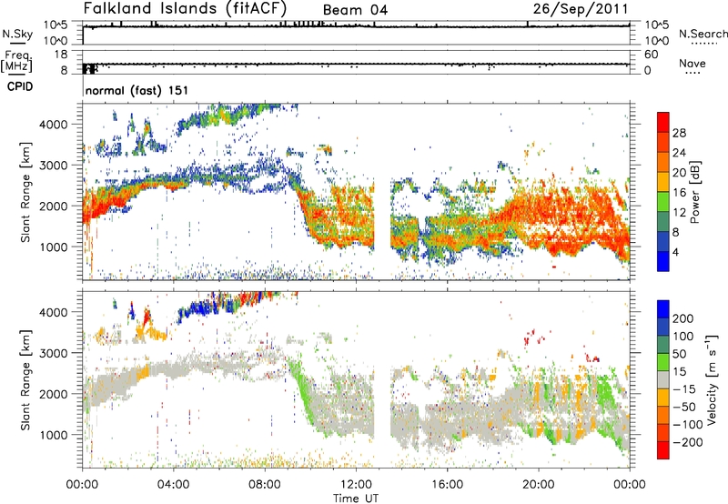
Task: Click the 'Beam 04' label
Action: click(x=355, y=10)
